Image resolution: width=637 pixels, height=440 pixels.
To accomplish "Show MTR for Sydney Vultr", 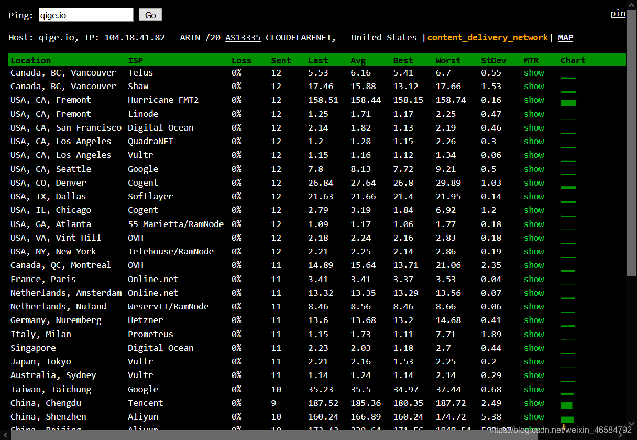I will 534,375.
